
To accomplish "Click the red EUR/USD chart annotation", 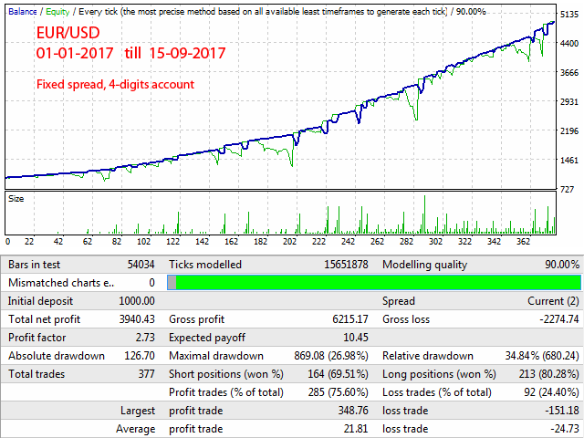I will [68, 33].
